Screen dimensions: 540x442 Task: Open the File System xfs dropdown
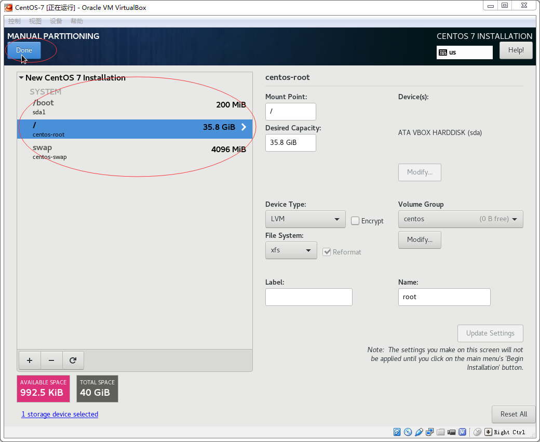click(291, 250)
